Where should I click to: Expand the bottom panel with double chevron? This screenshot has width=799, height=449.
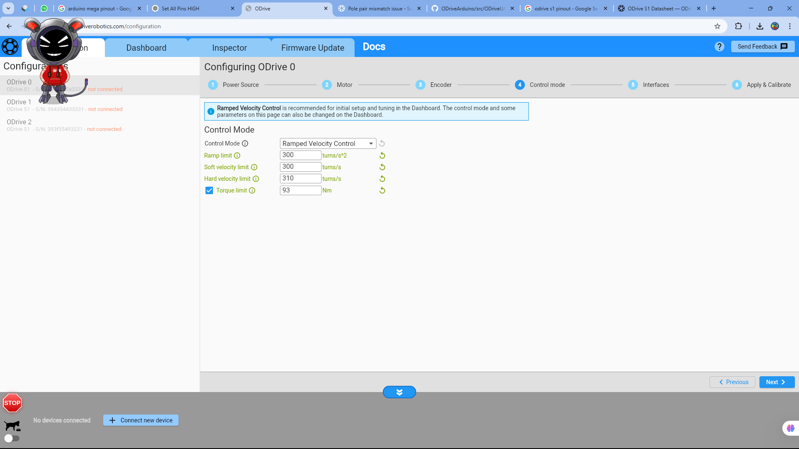point(399,392)
